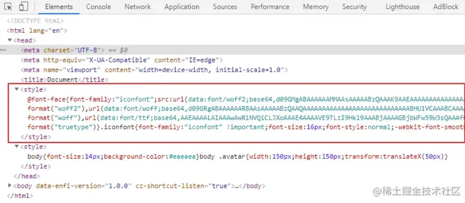Collapse the style tag with body font-size
The height and width of the screenshot is (203, 465).
click(x=17, y=147)
